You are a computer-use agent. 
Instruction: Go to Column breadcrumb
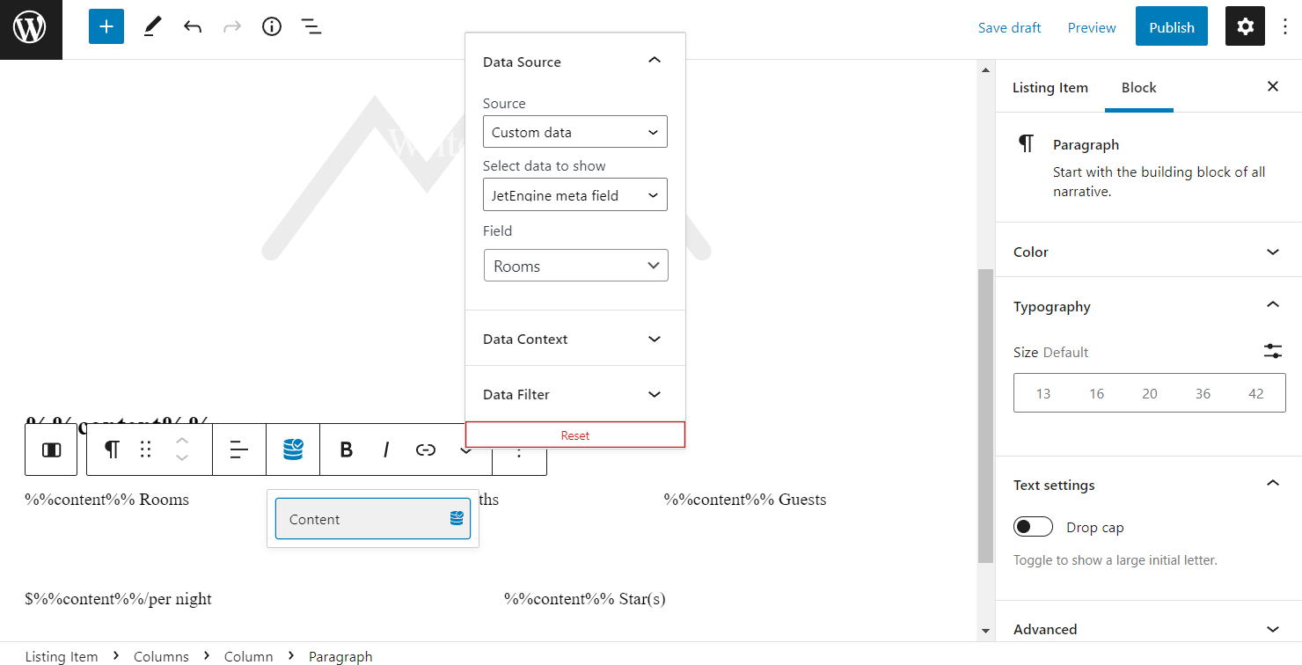point(249,656)
